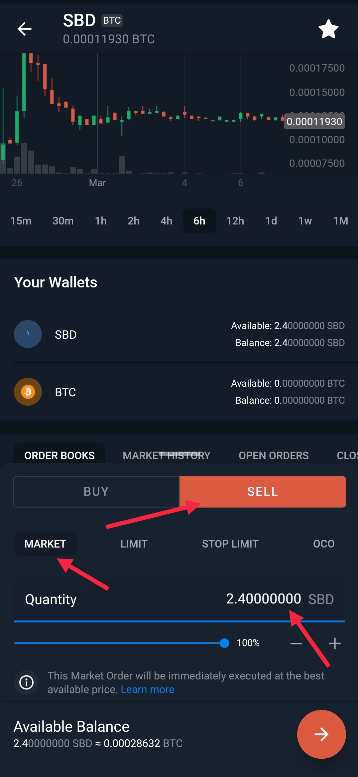The height and width of the screenshot is (777, 358).
Task: Tap the back arrow icon
Action: 25,29
